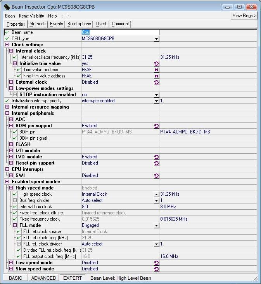The width and height of the screenshot is (261, 284).
Task: Click the toggle icon for Reset pin support
Action: 157,163
